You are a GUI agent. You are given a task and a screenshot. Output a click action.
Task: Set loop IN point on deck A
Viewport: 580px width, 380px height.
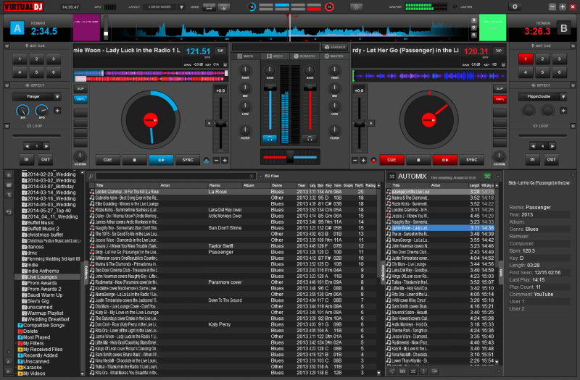click(27, 159)
